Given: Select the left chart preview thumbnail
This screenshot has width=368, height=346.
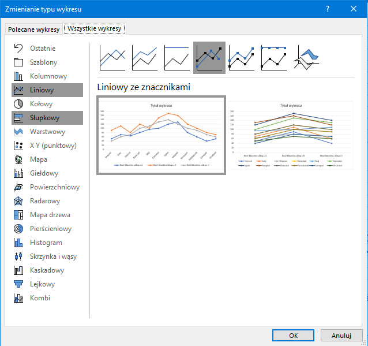Looking at the screenshot, I should click(161, 135).
